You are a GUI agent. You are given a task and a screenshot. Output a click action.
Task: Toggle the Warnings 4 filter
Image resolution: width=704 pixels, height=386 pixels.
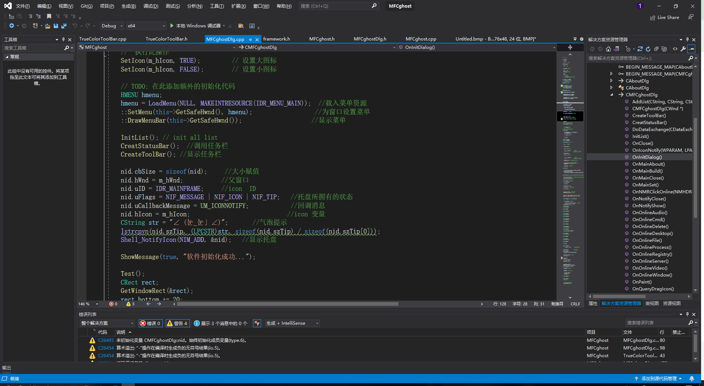click(x=177, y=323)
